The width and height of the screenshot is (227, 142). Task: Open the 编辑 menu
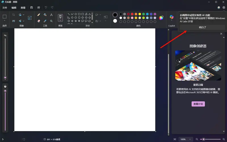[14, 8]
